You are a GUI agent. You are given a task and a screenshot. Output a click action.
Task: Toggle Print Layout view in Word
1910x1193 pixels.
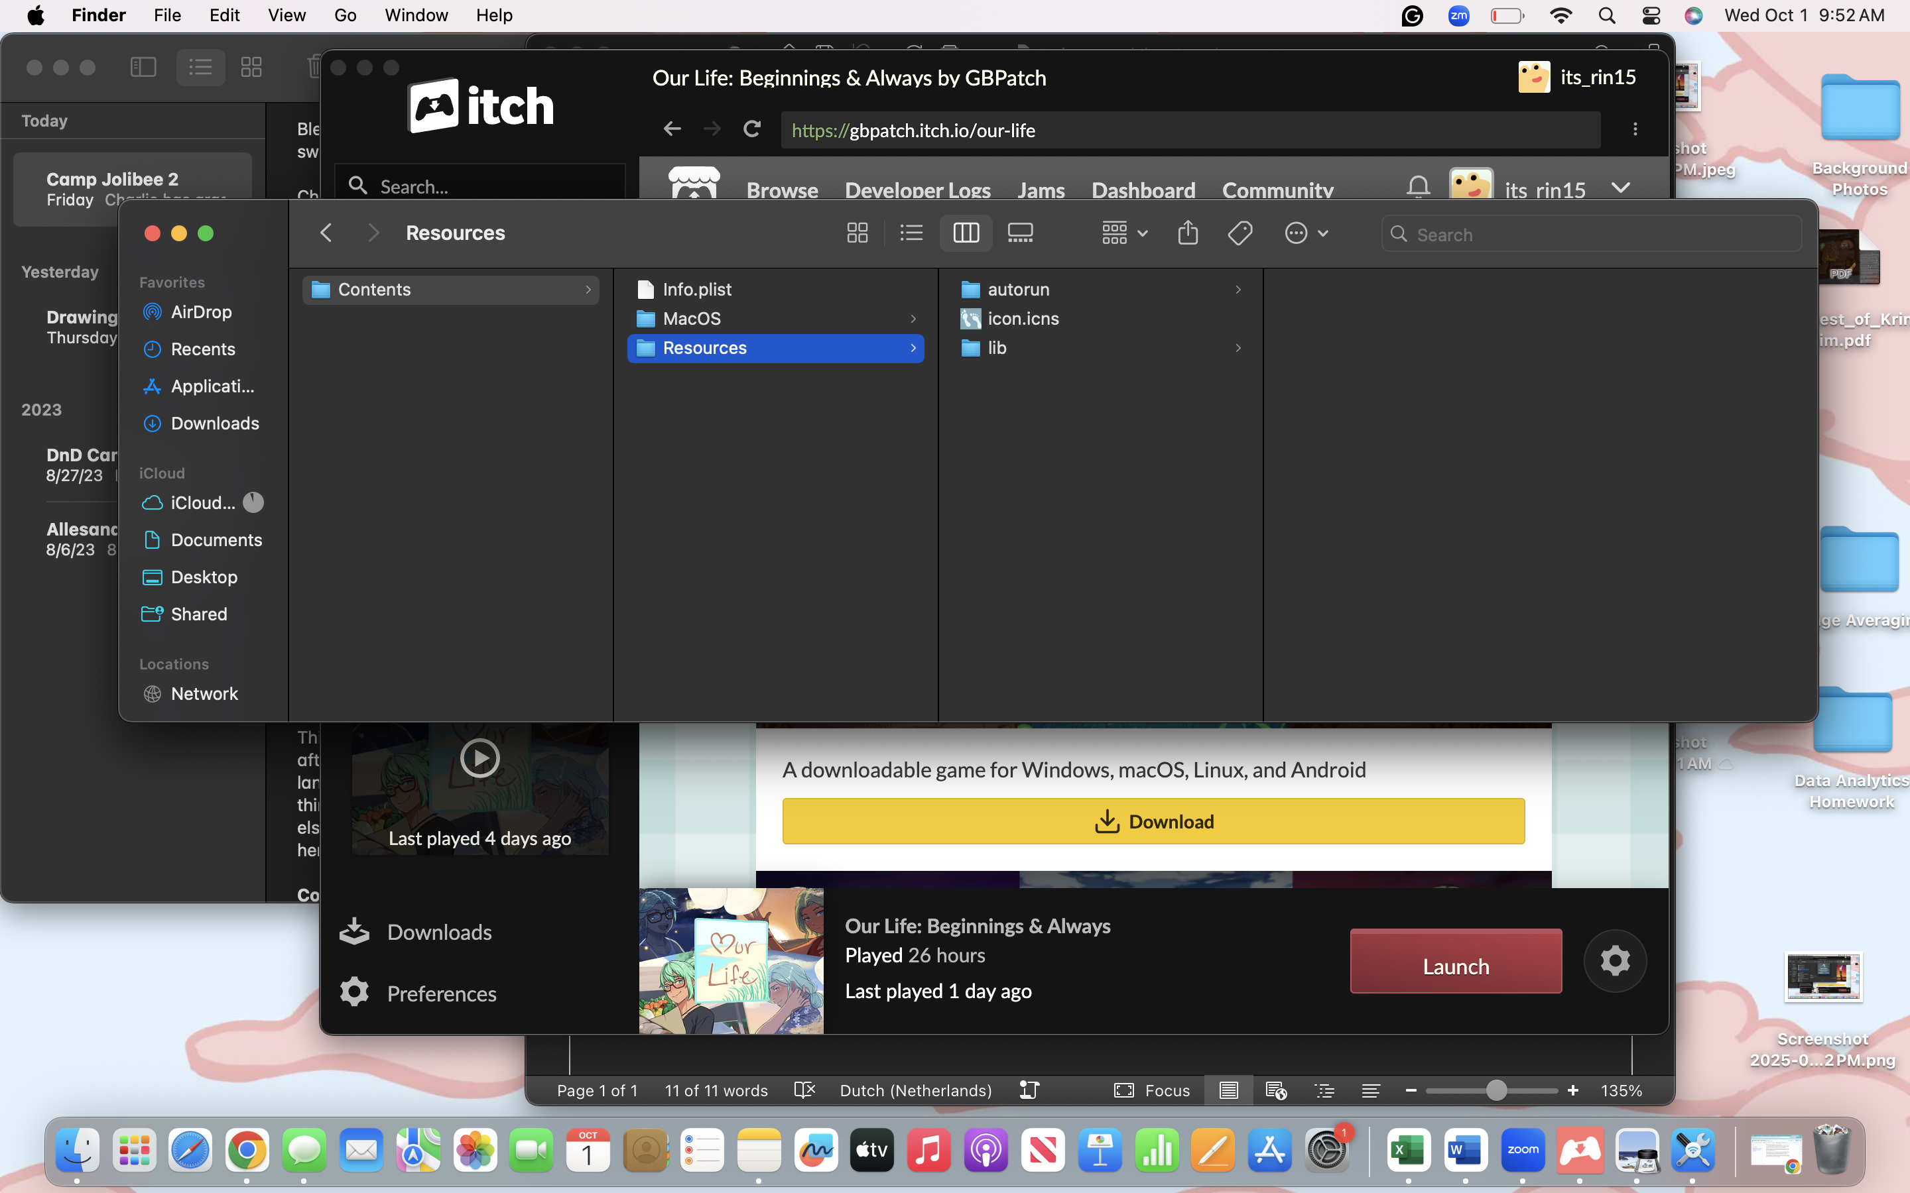[1228, 1090]
